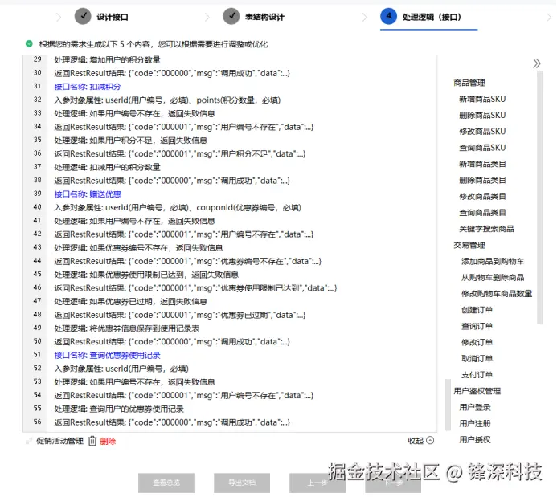Open 删除商品SKU in the tree
The width and height of the screenshot is (557, 497).
coord(482,116)
